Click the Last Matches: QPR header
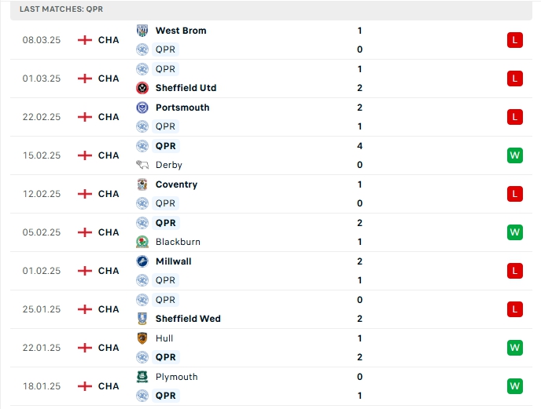Screen dimensions: 541x409 tap(61, 9)
